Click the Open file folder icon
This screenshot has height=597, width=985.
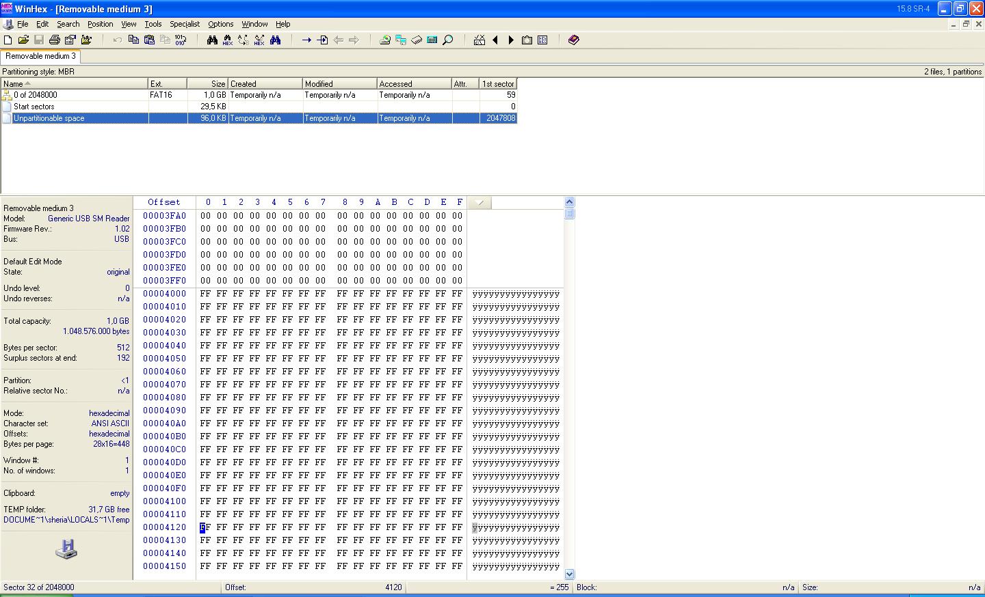click(x=23, y=40)
